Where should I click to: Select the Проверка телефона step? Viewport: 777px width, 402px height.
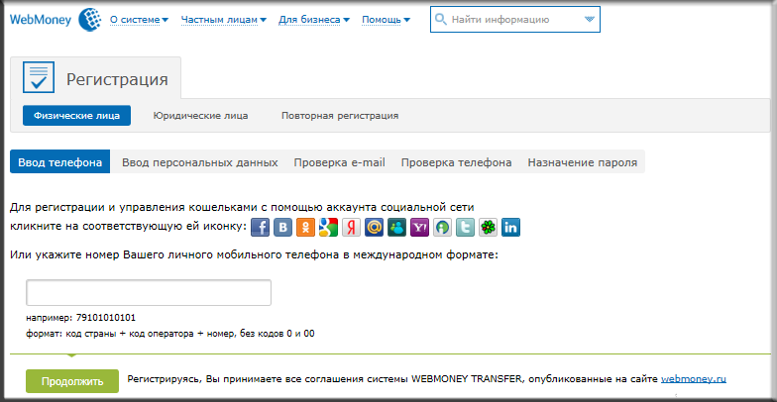click(456, 162)
